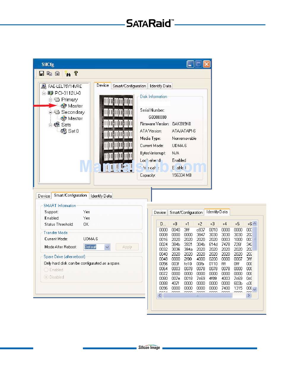Click the +4 column header
Image resolution: width=282 pixels, height=365 pixels.
click(x=225, y=224)
